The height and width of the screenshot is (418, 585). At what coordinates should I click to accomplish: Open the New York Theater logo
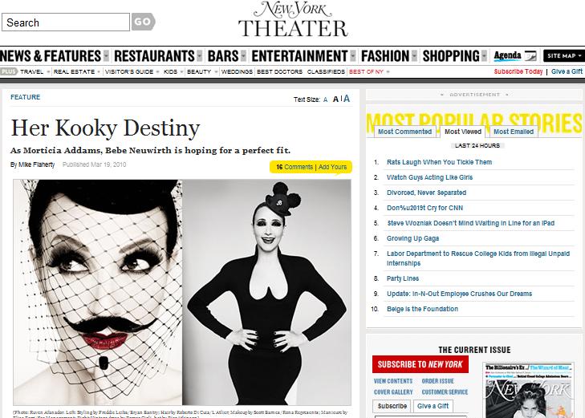293,19
